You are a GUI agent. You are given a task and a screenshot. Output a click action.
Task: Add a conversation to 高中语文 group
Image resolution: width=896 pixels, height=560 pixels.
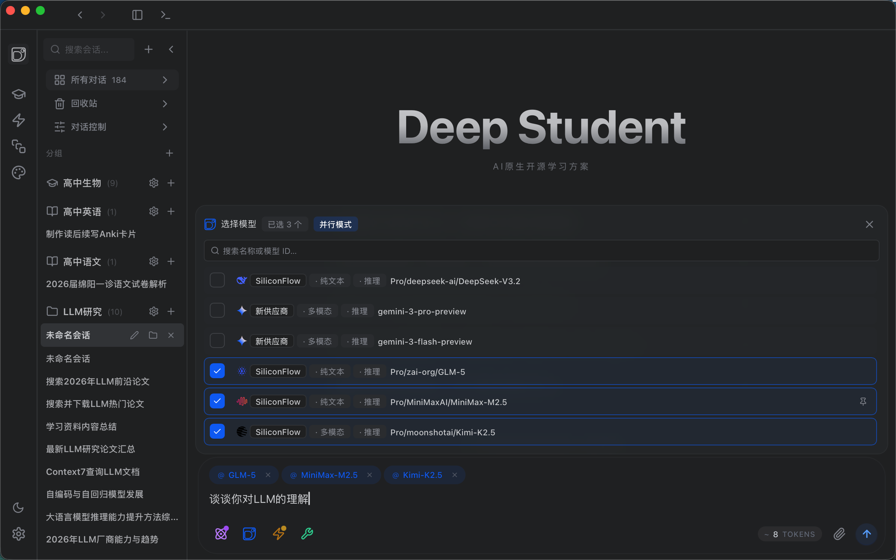[171, 261]
